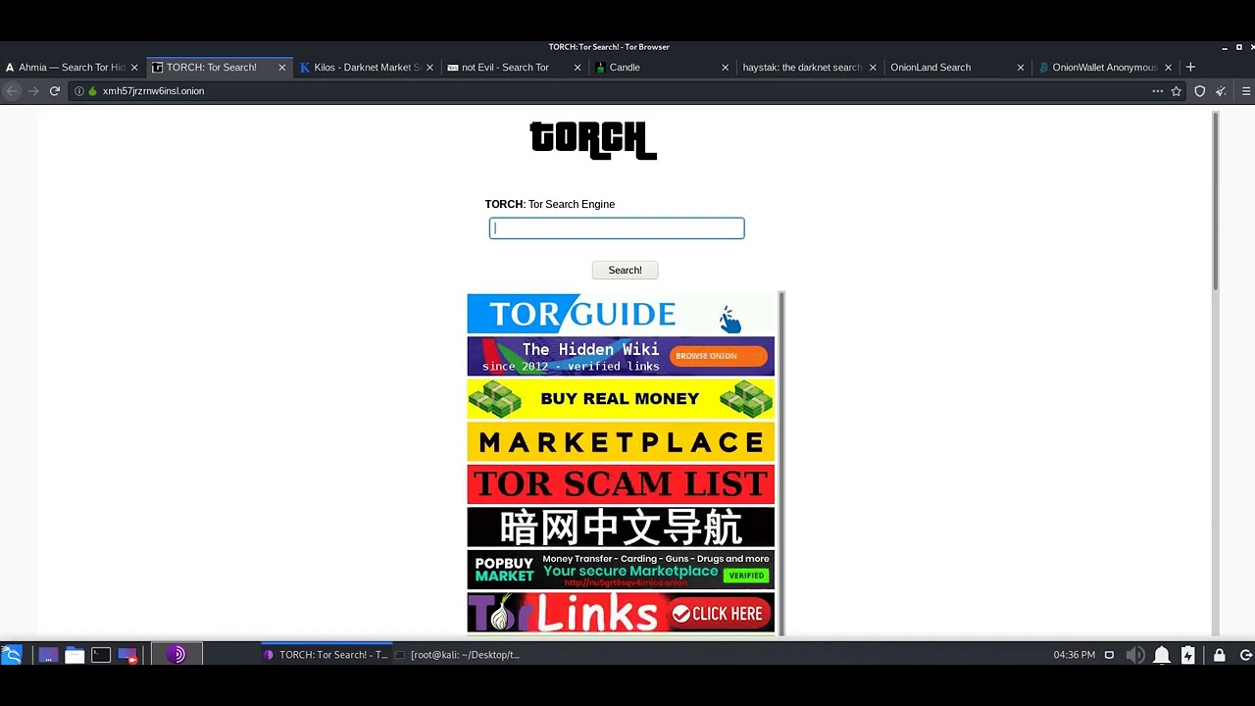Image resolution: width=1255 pixels, height=706 pixels.
Task: Open the browser hamburger menu
Action: [1246, 91]
